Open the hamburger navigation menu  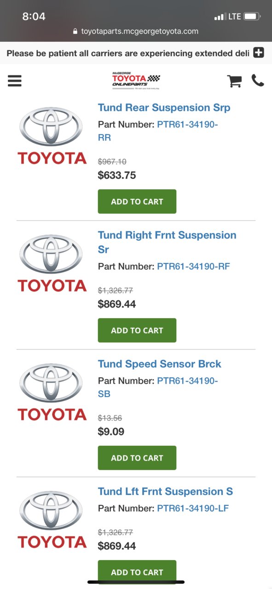click(15, 81)
